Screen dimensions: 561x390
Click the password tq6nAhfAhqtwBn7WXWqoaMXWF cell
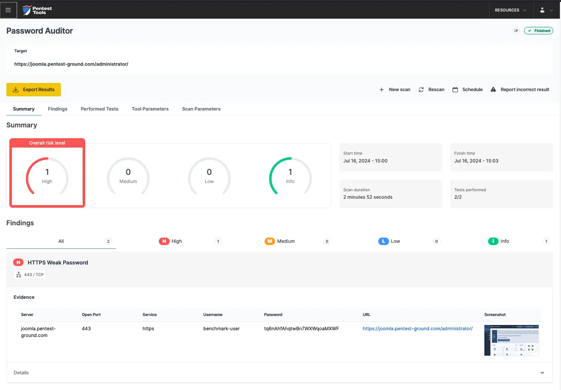[301, 329]
